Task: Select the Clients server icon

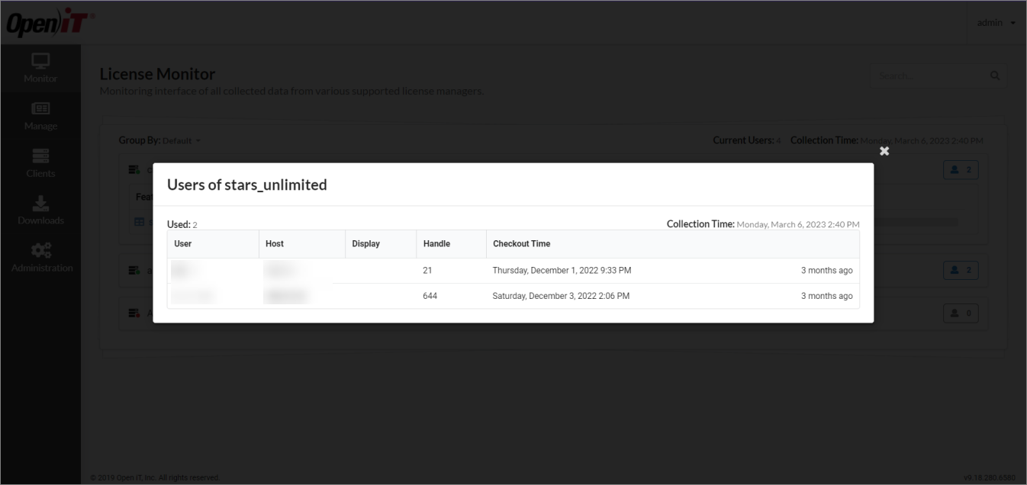Action: point(40,157)
